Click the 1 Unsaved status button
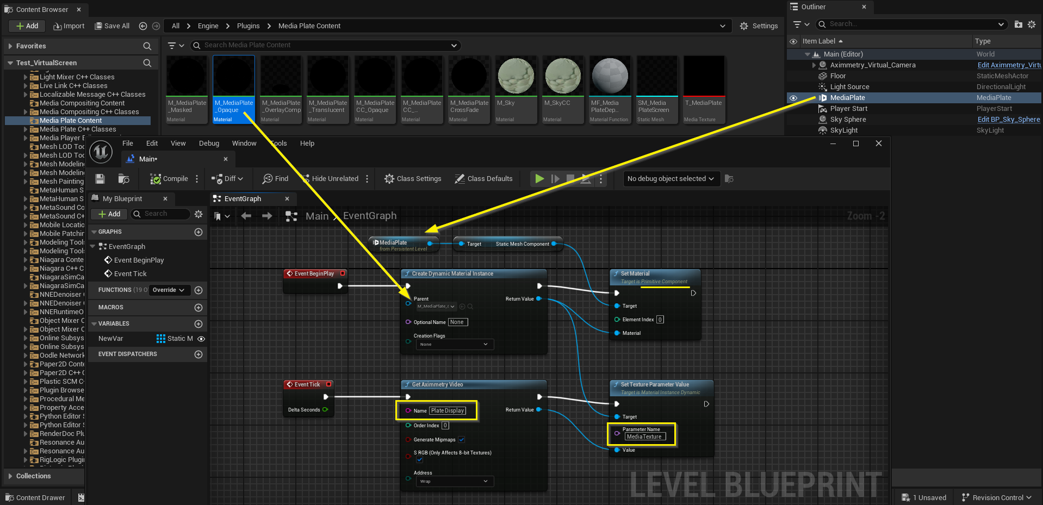This screenshot has height=505, width=1043. (x=924, y=498)
